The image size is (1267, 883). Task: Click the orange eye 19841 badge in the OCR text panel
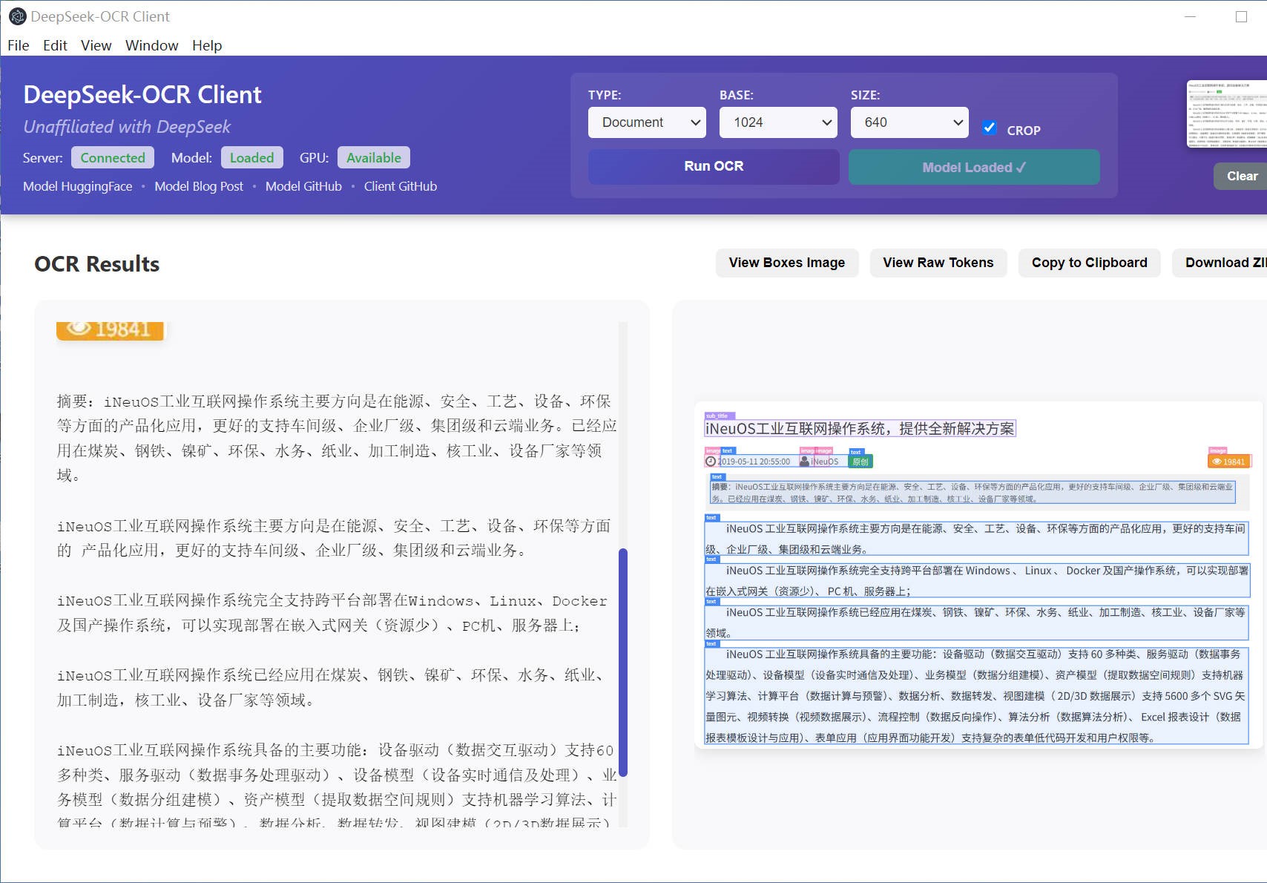click(110, 329)
